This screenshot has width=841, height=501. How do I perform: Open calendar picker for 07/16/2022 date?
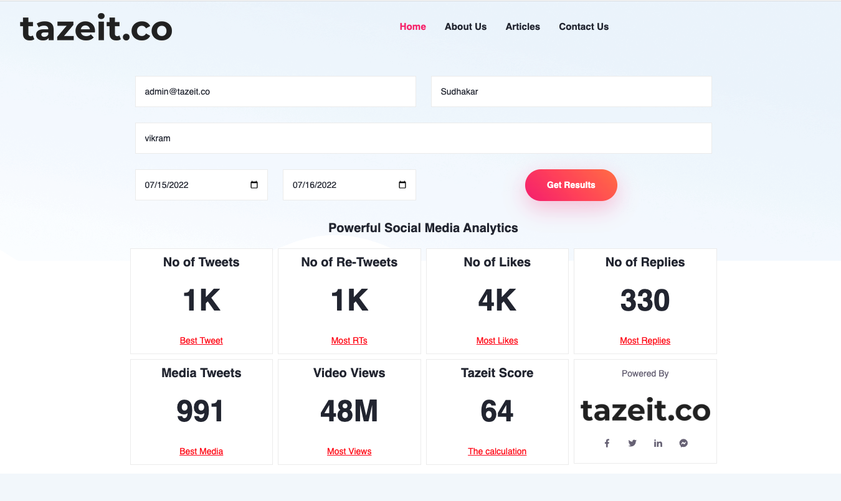coord(402,185)
